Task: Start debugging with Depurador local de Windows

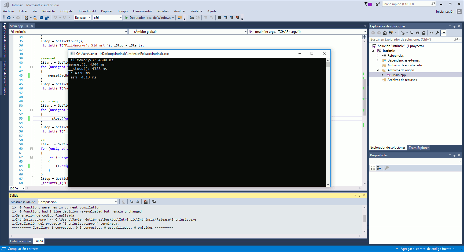Action: coord(149,17)
